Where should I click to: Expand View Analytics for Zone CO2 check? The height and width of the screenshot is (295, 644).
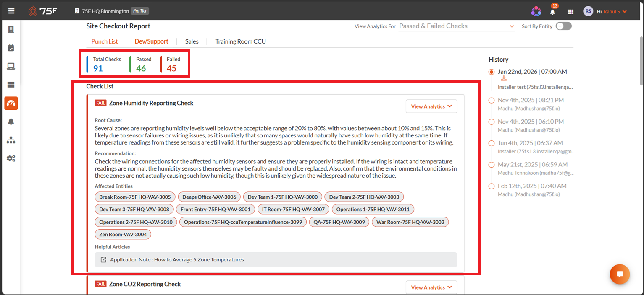tap(431, 287)
